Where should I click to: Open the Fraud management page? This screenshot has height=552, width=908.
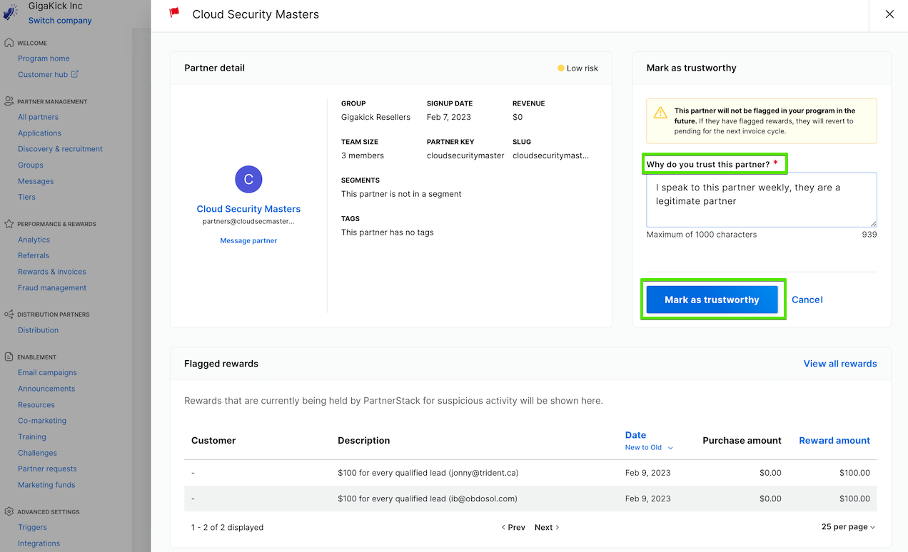51,287
